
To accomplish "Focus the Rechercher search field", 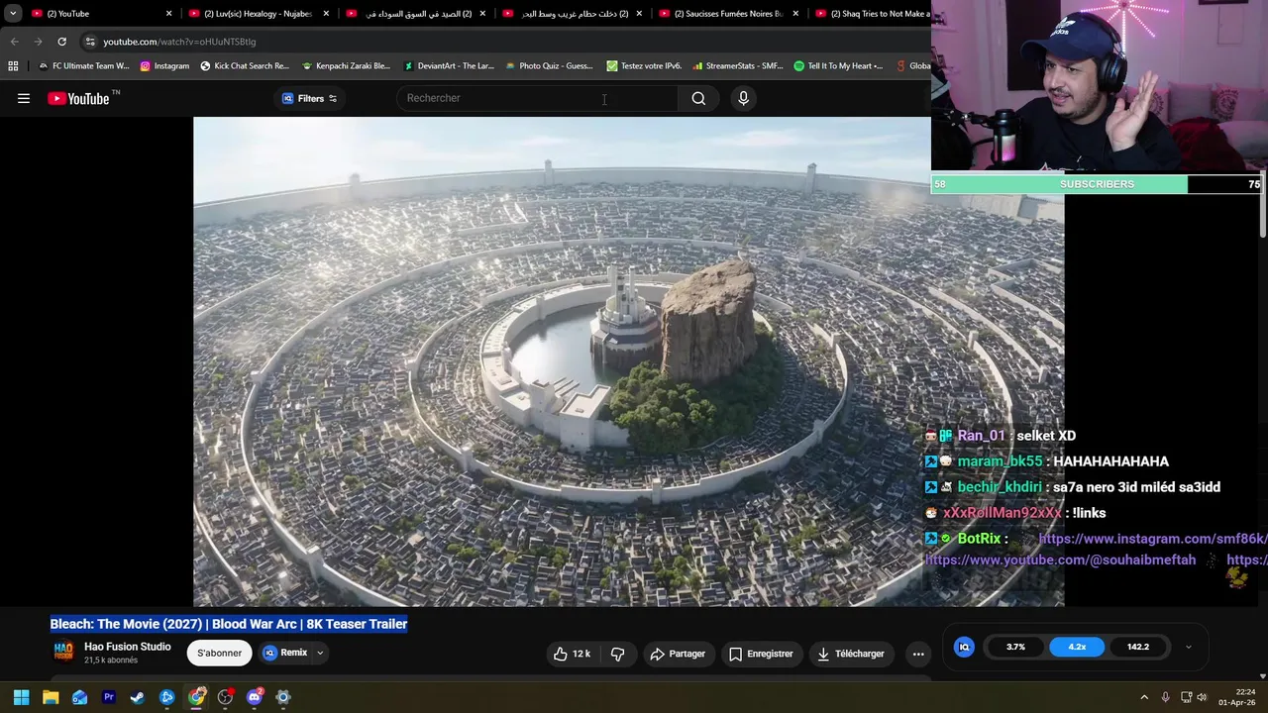I will click(x=537, y=98).
